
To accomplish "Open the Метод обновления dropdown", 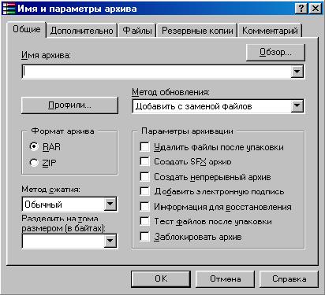I will (x=297, y=106).
